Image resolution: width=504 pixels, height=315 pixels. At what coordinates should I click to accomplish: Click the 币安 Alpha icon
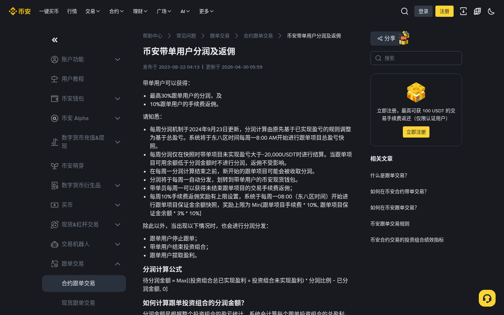click(x=55, y=118)
